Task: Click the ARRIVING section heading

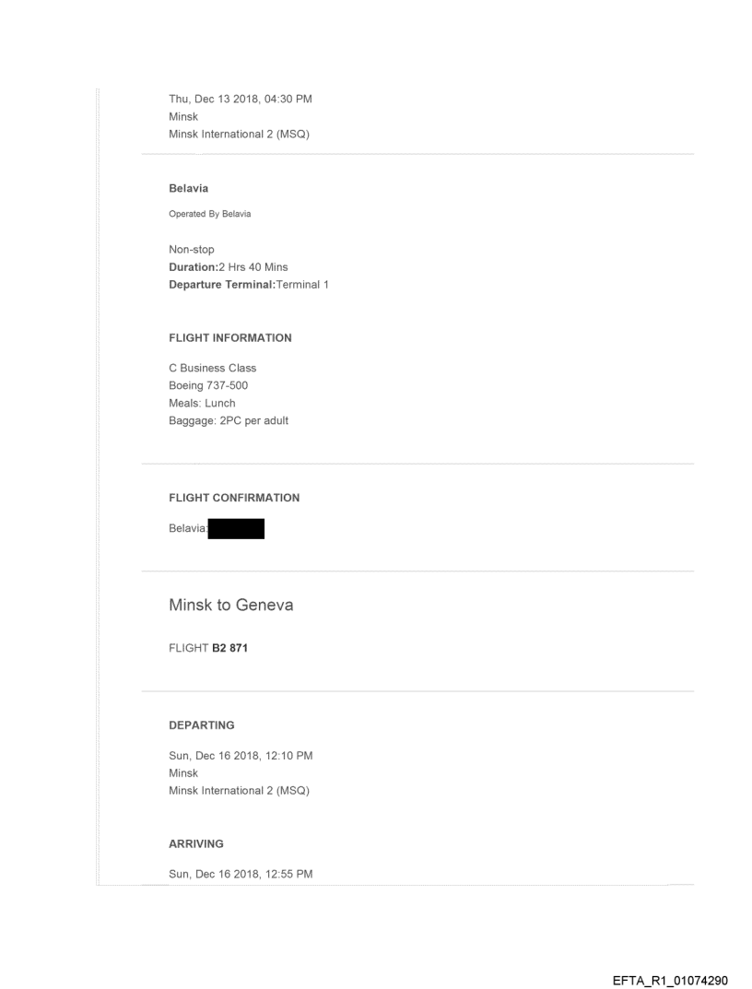Action: point(195,843)
